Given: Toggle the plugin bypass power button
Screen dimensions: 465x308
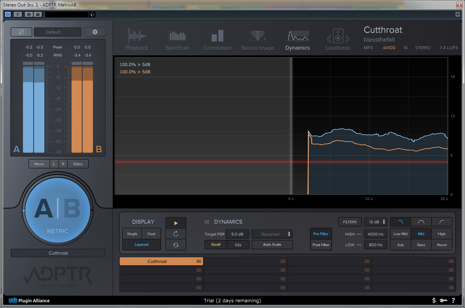Looking at the screenshot, I should point(8,15).
